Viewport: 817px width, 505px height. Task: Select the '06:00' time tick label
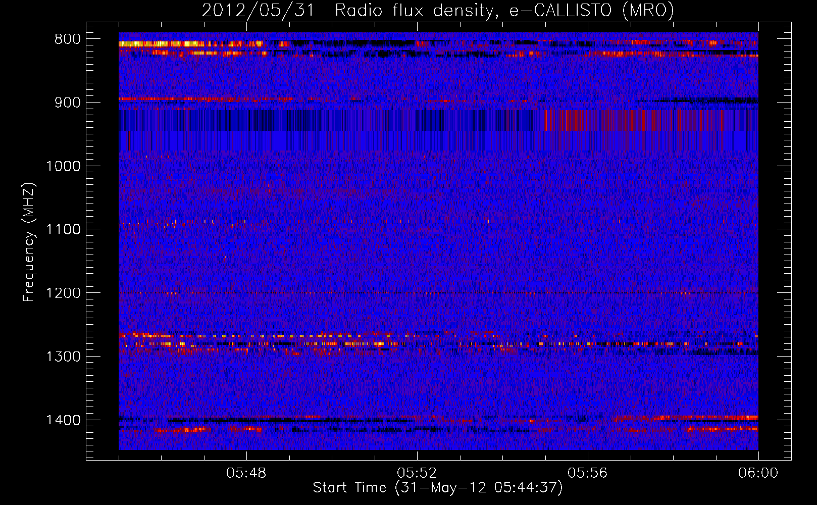758,473
